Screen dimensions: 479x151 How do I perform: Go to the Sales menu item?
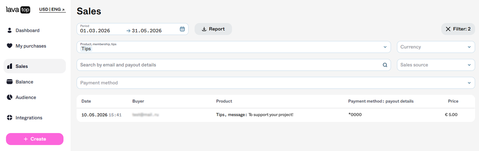click(x=35, y=66)
